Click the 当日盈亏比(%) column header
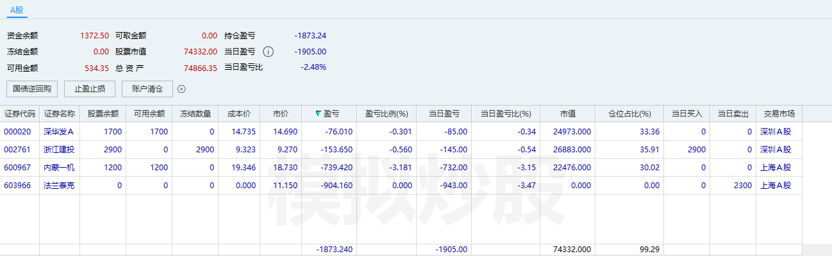The image size is (832, 256). [506, 114]
